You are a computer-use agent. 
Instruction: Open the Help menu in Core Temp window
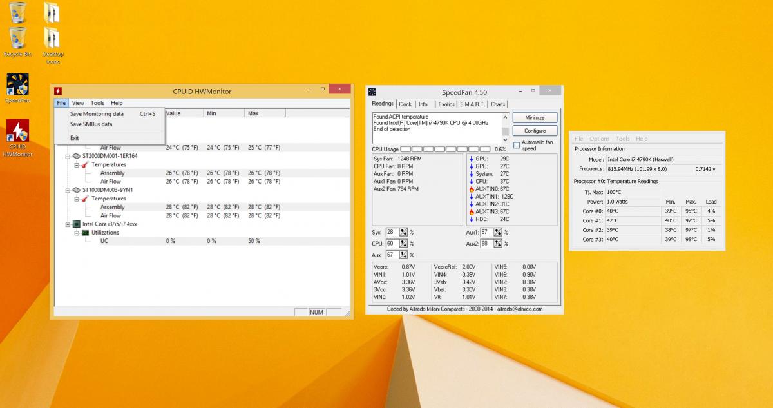(x=642, y=139)
